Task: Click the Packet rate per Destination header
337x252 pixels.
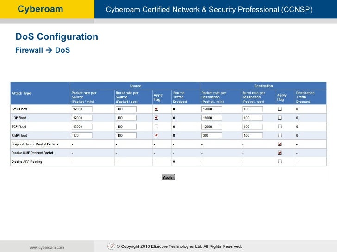Action: coord(214,97)
